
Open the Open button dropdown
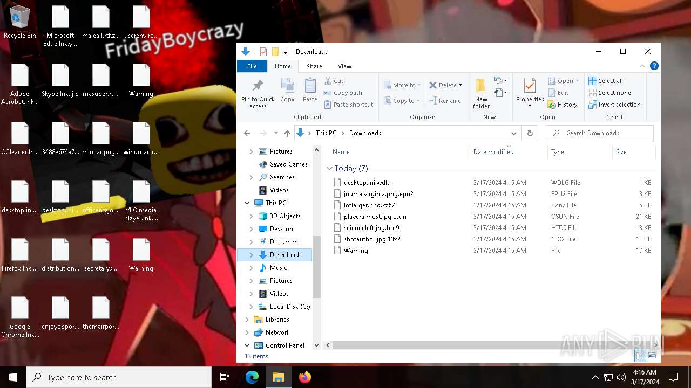(x=577, y=81)
